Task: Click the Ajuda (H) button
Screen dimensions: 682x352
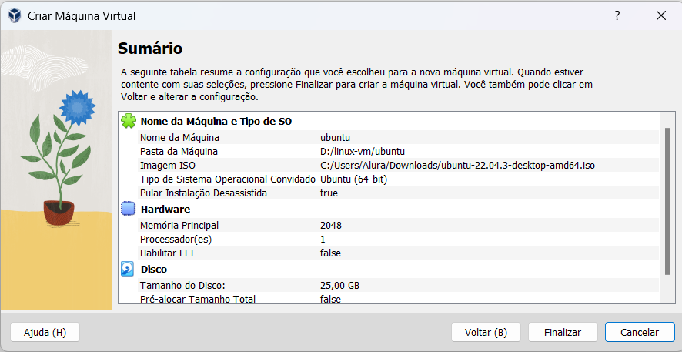Action: tap(45, 333)
